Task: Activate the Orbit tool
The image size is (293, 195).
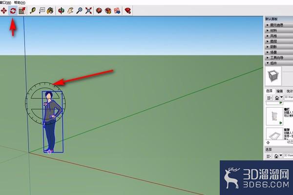Action: [x=61, y=11]
